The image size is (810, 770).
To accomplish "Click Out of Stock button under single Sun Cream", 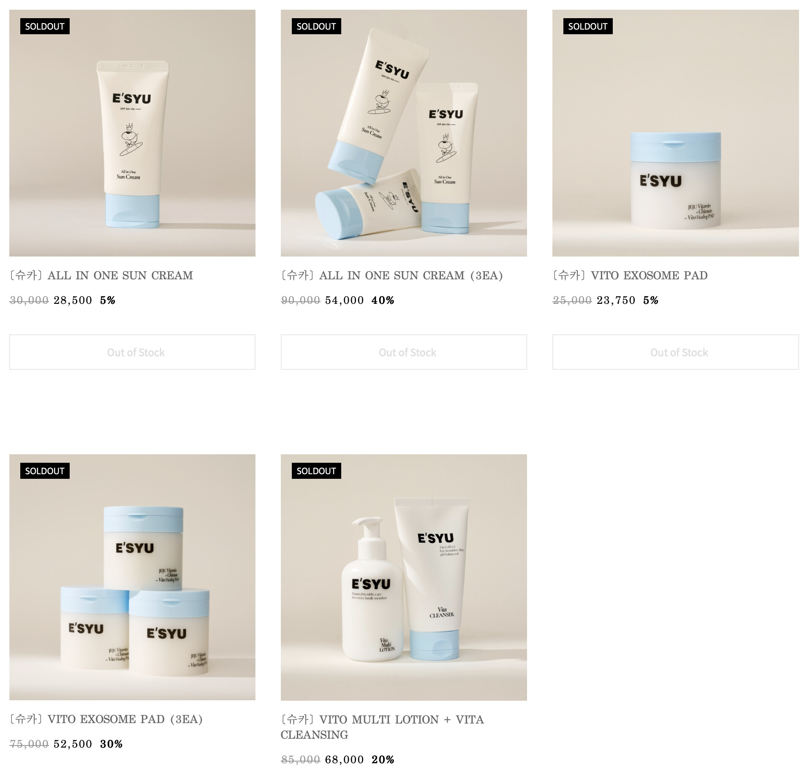I will [132, 352].
